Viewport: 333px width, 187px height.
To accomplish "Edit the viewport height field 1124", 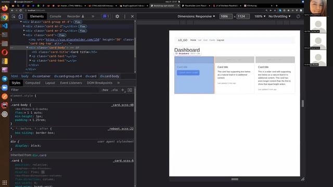I will pos(243,16).
